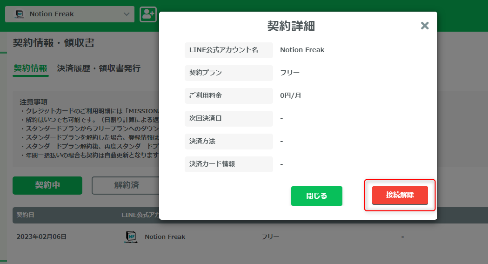Click the ご利用料金 label
Screen dimensions: 488x264
pos(229,95)
